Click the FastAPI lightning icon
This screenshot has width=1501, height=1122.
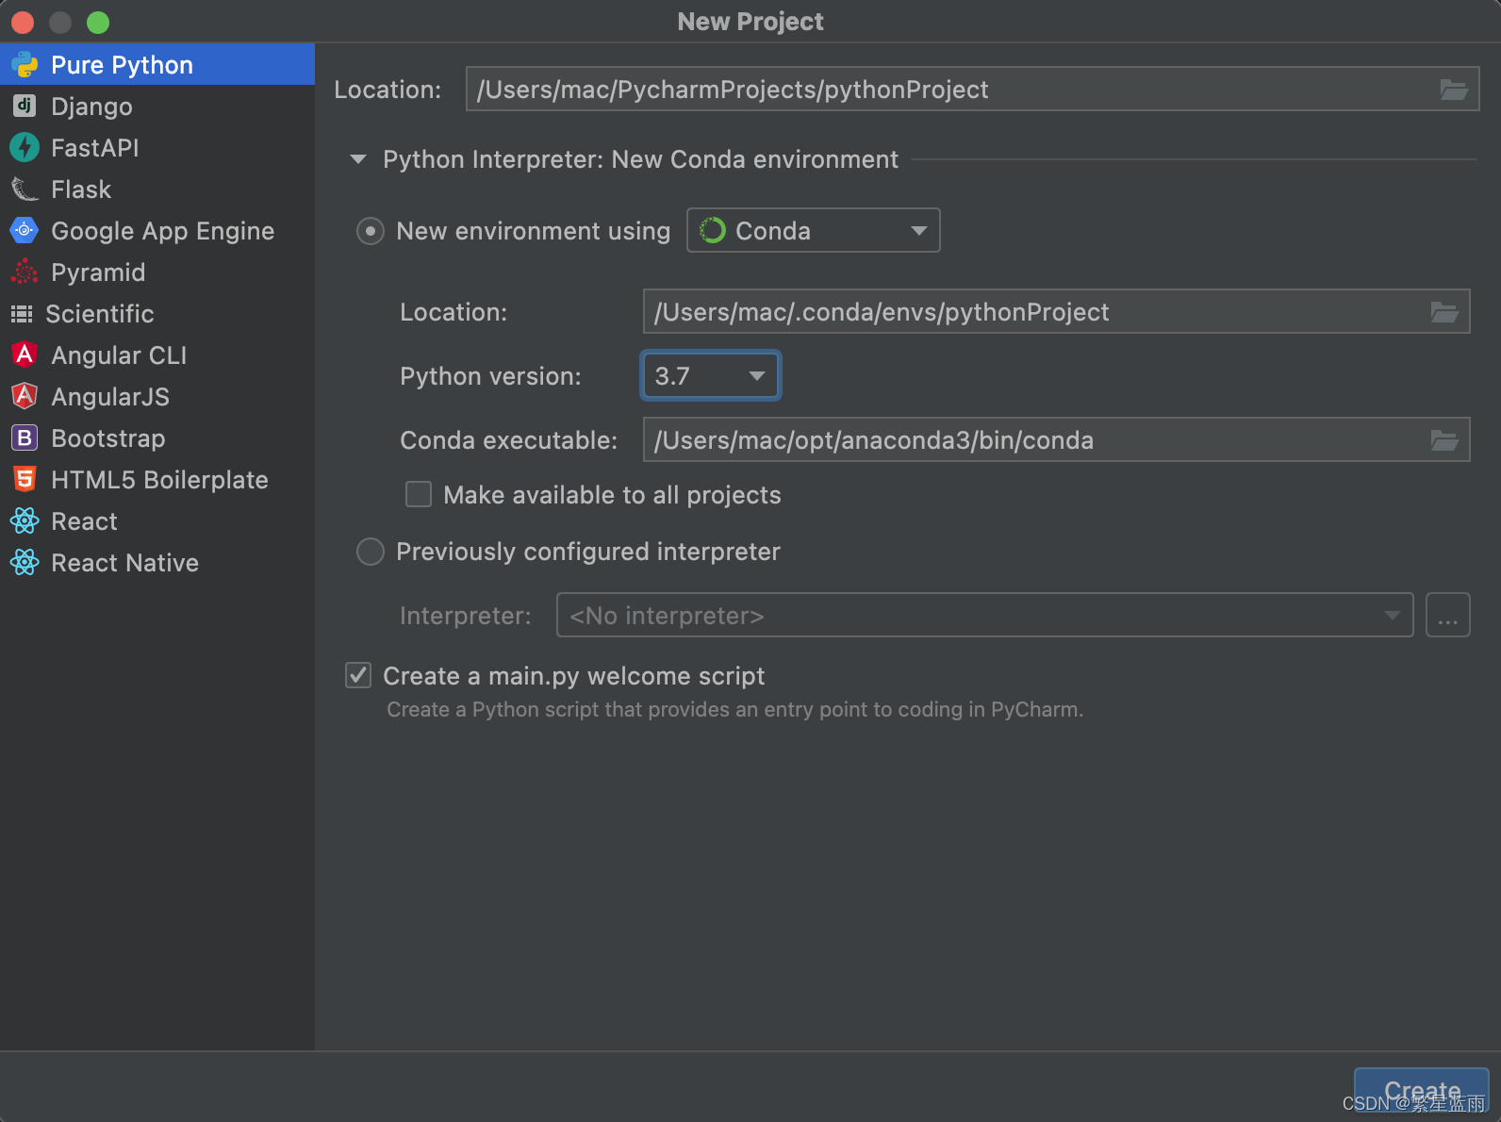[25, 147]
